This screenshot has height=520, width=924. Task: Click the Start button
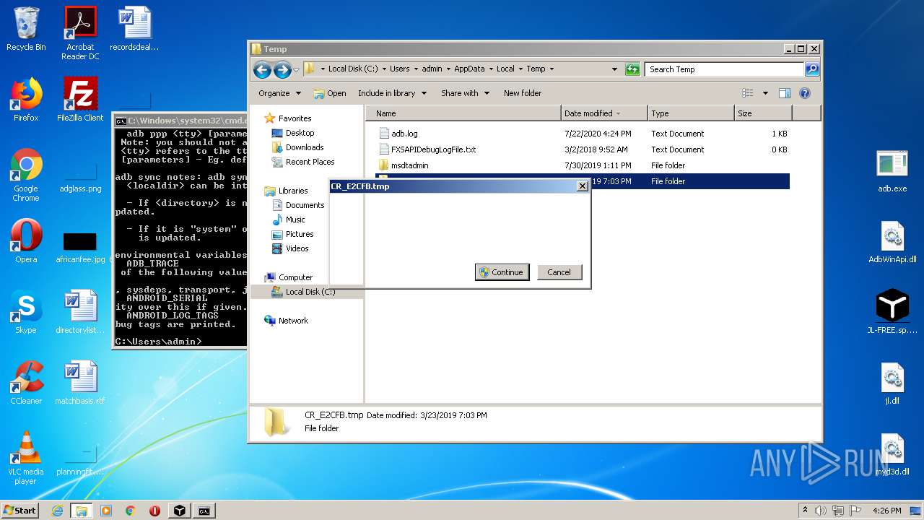click(x=19, y=511)
